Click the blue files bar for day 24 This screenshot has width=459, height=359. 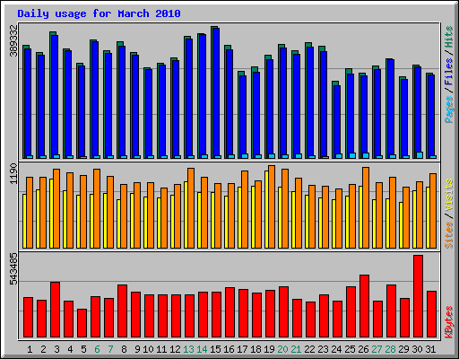337,122
